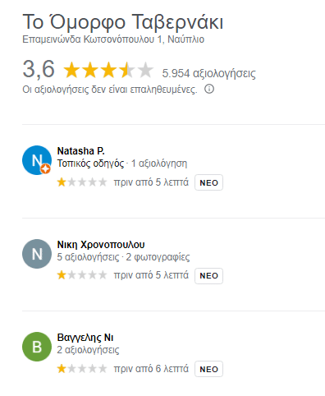Screen dimensions: 325x396
Task: Open Νικη Χρονοπουλου reviewer name link
Action: click(x=101, y=245)
